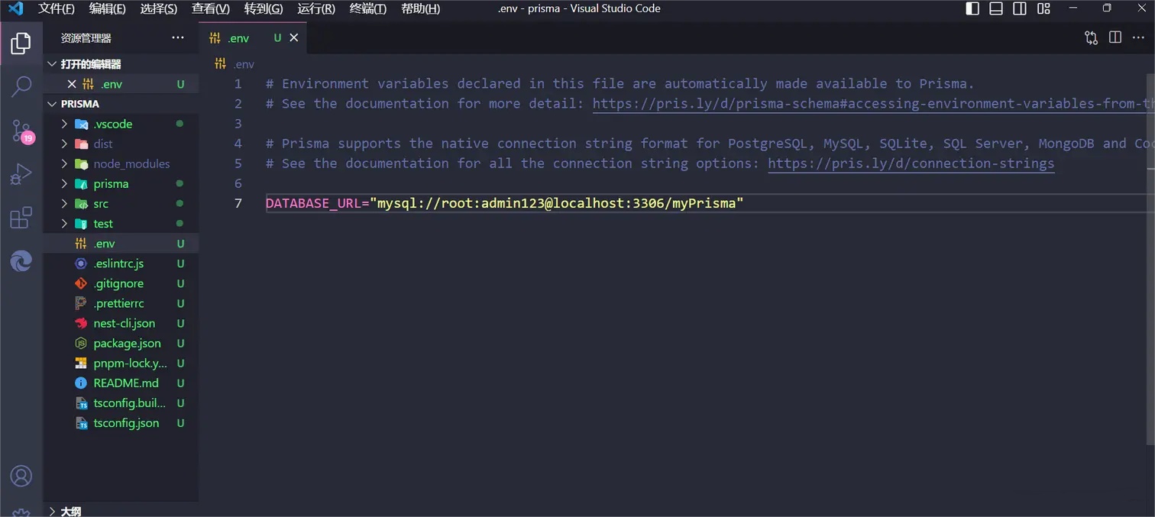This screenshot has height=517, width=1155.
Task: Toggle the bottom panel layout button
Action: 996,8
